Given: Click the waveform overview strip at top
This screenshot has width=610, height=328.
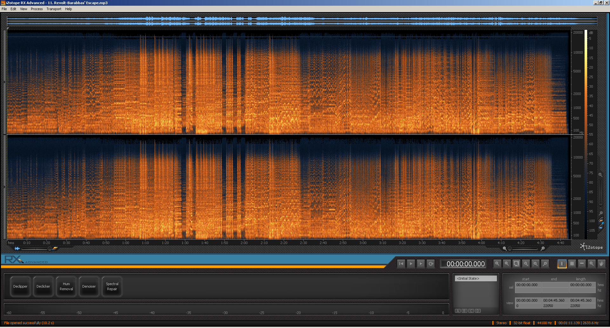Looking at the screenshot, I should pos(302,21).
